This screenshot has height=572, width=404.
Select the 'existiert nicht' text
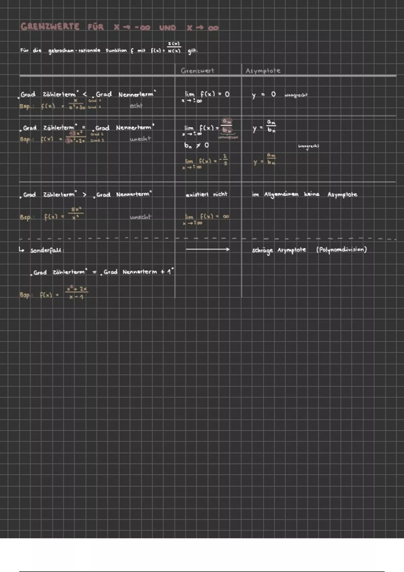pos(206,194)
